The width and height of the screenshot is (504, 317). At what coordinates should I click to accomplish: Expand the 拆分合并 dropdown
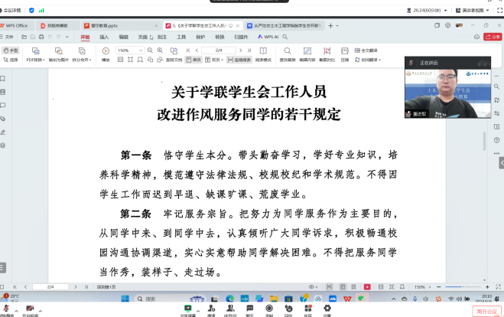pos(81,59)
